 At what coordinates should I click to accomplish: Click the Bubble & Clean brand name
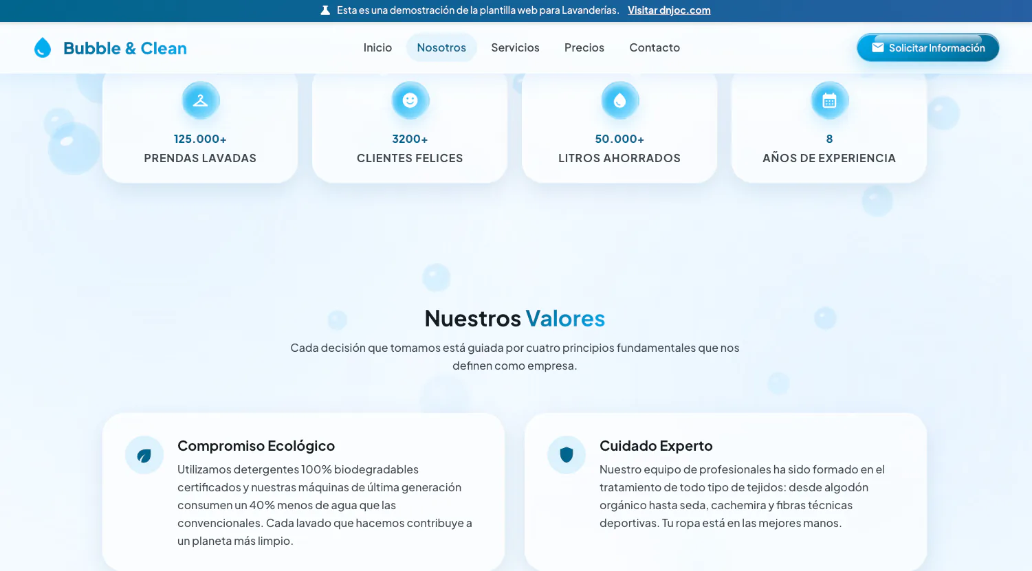click(125, 48)
